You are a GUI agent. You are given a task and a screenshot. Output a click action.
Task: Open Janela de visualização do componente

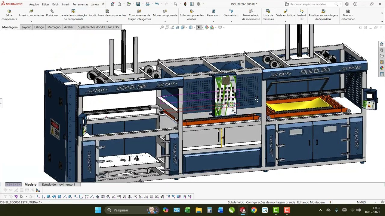pyautogui.click(x=73, y=15)
